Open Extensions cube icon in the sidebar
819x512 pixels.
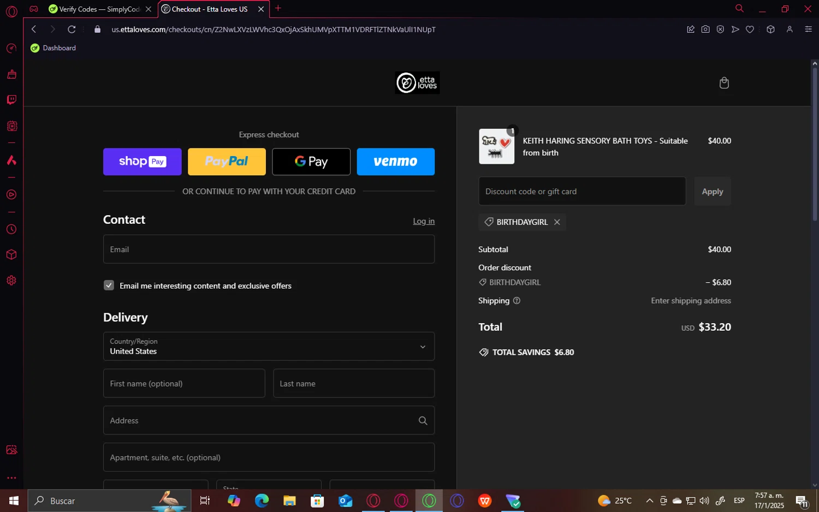coord(11,255)
